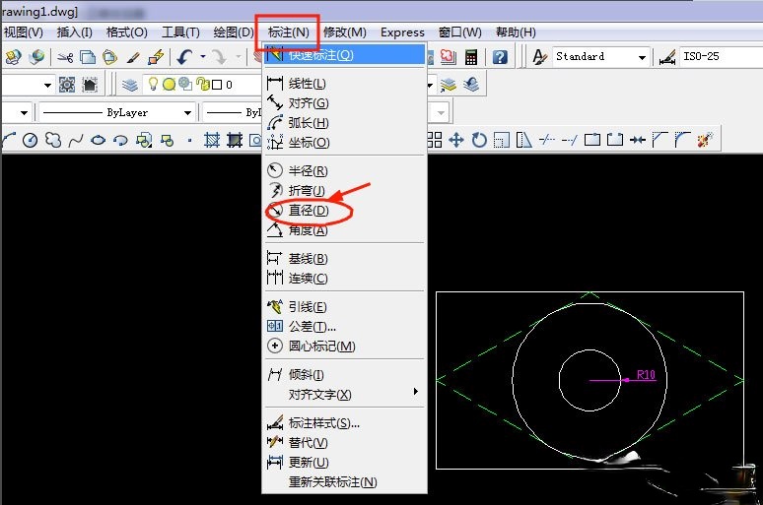Open the Dimension Style icon beside ISO-25
The image size is (763, 505).
[667, 57]
